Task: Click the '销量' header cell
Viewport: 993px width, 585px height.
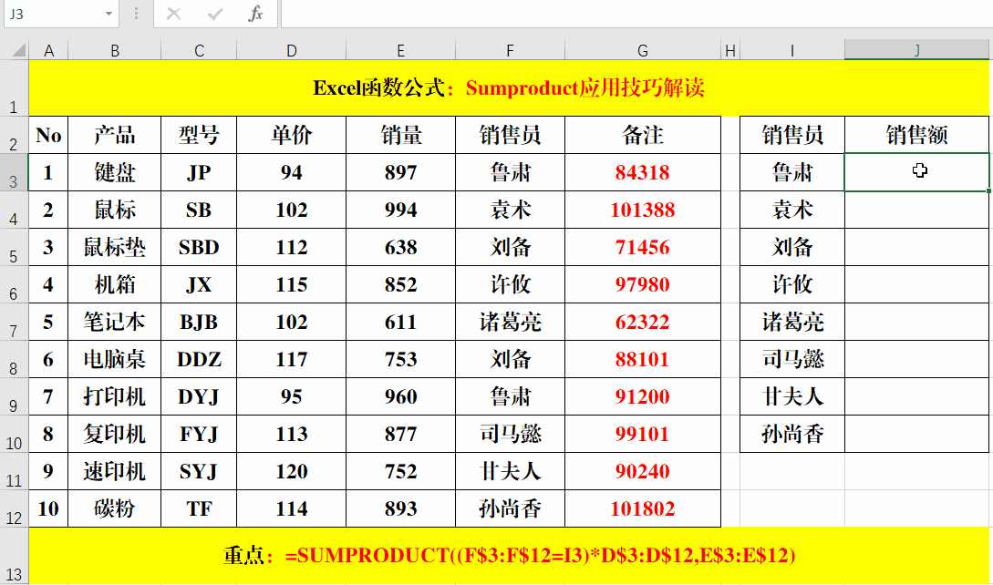Action: click(x=401, y=135)
